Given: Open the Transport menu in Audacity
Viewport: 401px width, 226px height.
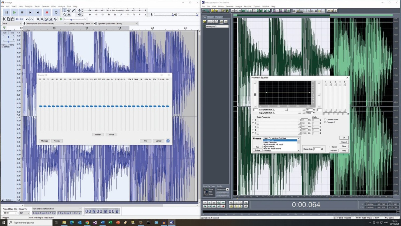Looking at the screenshot, I should 29,6.
